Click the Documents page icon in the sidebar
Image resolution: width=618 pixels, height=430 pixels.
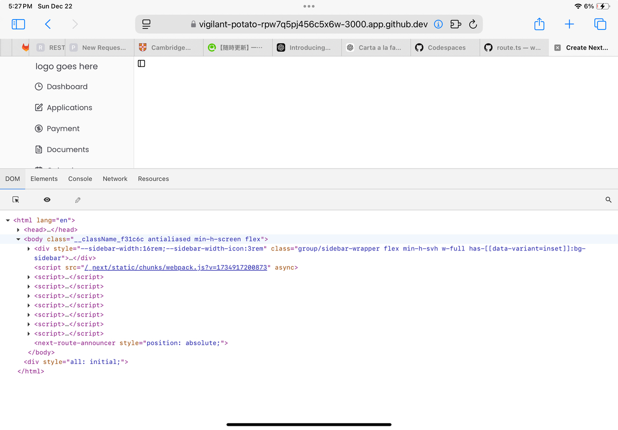click(39, 149)
